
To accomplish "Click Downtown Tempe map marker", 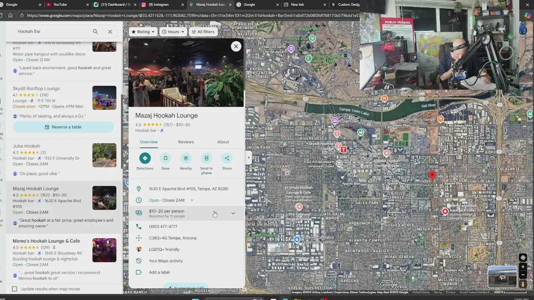I will click(335, 121).
